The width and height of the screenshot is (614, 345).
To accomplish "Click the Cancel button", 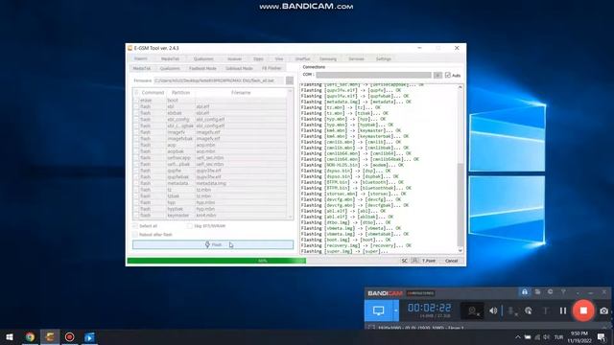I will [452, 261].
